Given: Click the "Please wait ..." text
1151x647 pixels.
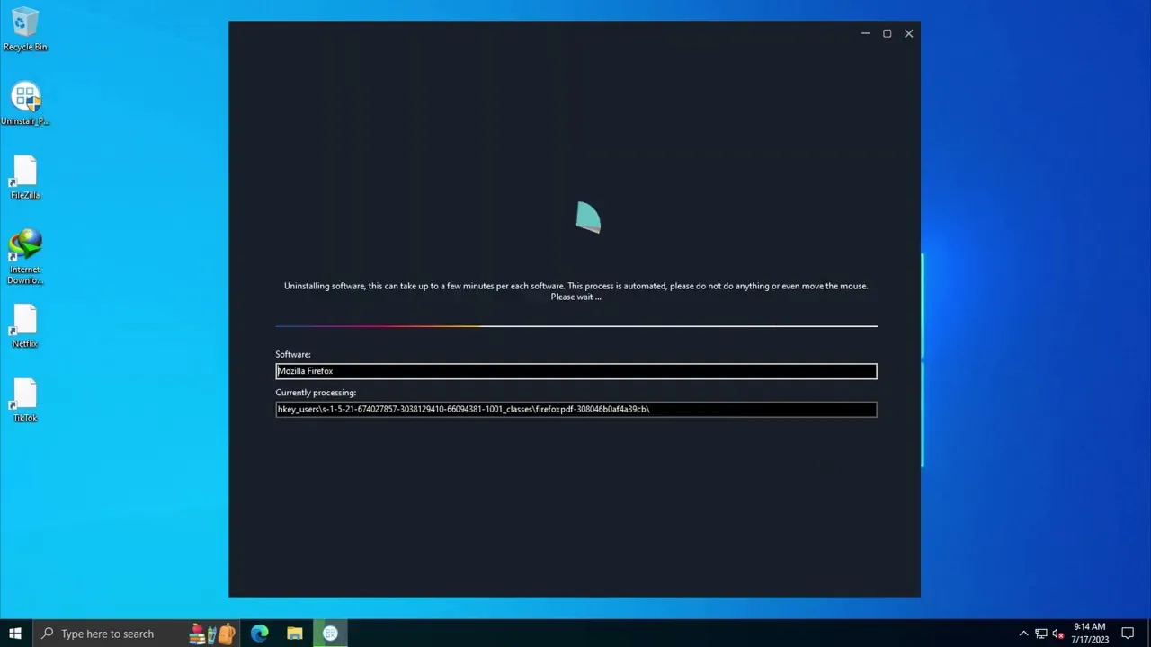Looking at the screenshot, I should point(576,297).
